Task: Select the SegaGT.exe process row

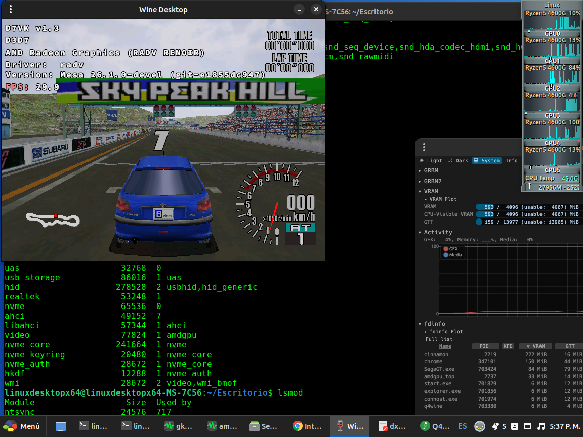Action: 503,369
